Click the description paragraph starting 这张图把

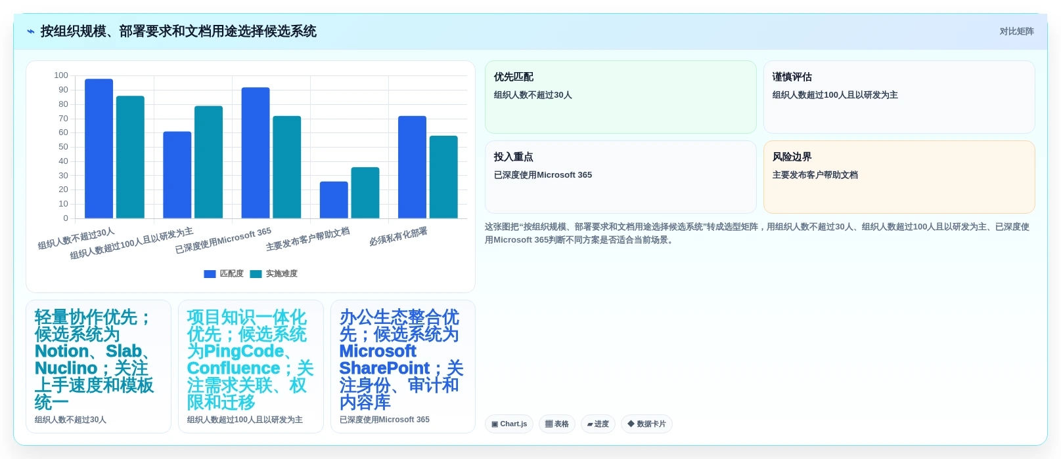(x=757, y=233)
